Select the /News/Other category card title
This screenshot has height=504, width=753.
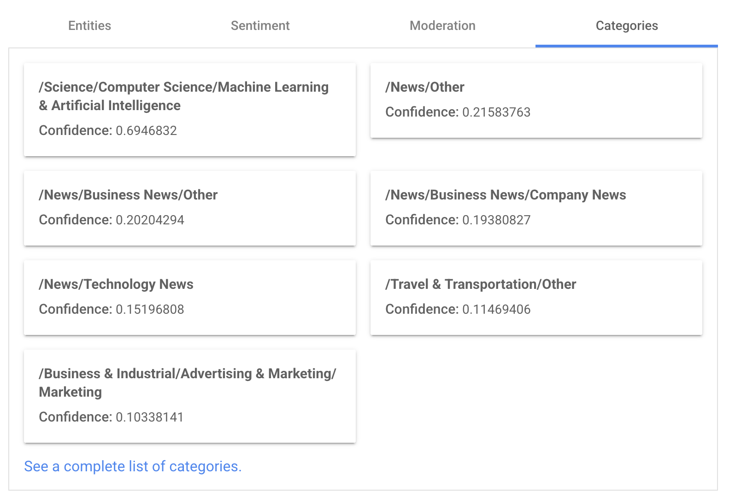pos(424,87)
